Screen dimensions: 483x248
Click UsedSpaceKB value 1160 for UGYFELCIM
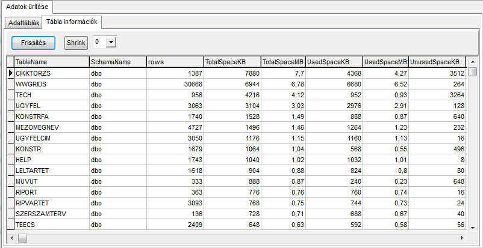(334, 138)
